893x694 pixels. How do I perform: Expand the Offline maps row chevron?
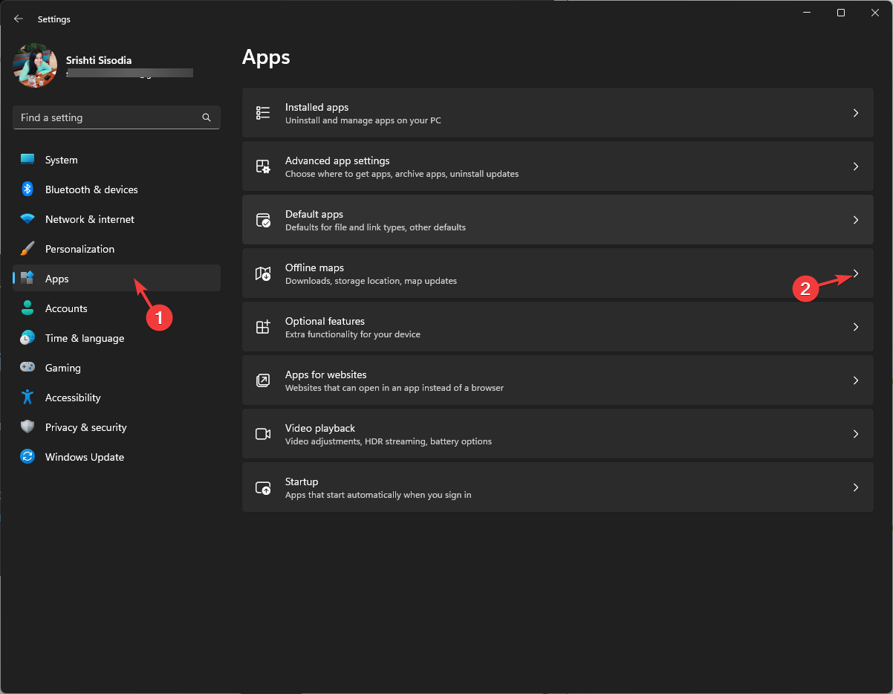pyautogui.click(x=855, y=273)
